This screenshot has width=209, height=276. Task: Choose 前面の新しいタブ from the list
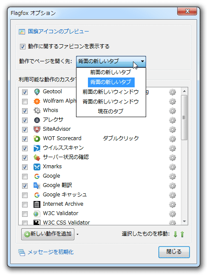pyautogui.click(x=111, y=72)
